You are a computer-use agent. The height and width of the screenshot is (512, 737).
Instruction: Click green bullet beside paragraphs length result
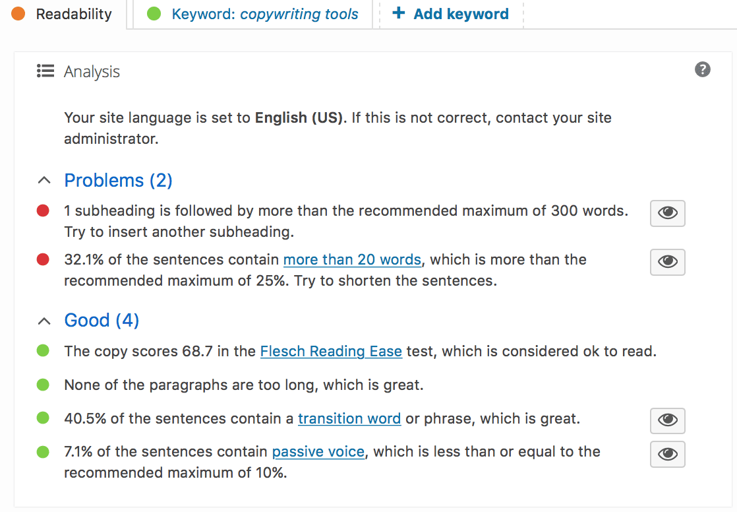(x=43, y=385)
